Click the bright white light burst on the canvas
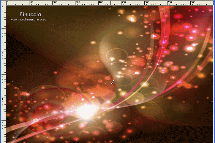This screenshot has height=143, width=215. coord(86,111)
